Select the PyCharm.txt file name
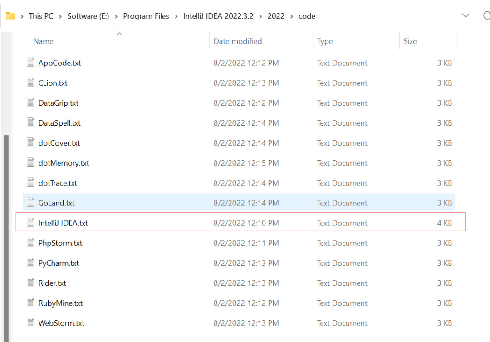This screenshot has height=342, width=490. (59, 263)
